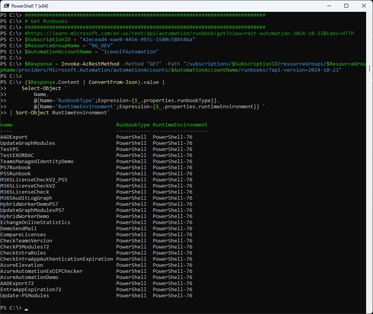Click the AADExport runbook name
373x314 pixels.
click(14, 137)
